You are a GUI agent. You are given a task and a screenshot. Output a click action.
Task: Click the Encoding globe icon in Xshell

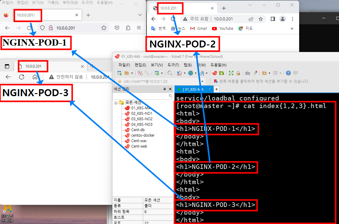[x=190, y=73]
